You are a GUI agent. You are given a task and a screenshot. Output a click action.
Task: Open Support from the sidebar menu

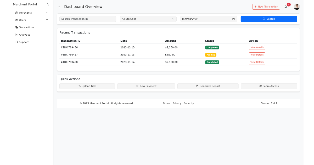pyautogui.click(x=24, y=42)
